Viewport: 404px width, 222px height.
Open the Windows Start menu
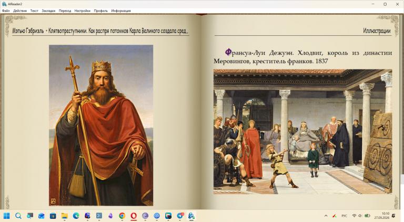[x=6, y=216]
